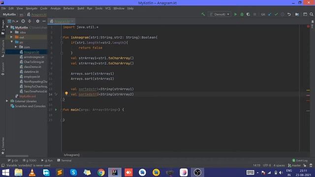The image size is (315, 177).
Task: Toggle the Favorites side panel
Action: point(3,146)
